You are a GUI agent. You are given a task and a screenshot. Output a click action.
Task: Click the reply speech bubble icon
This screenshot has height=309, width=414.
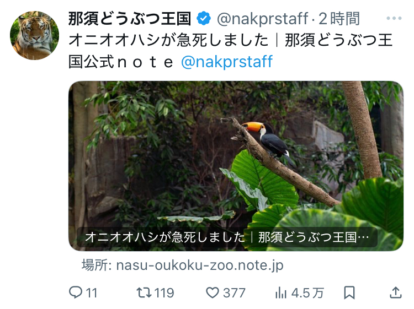76,292
